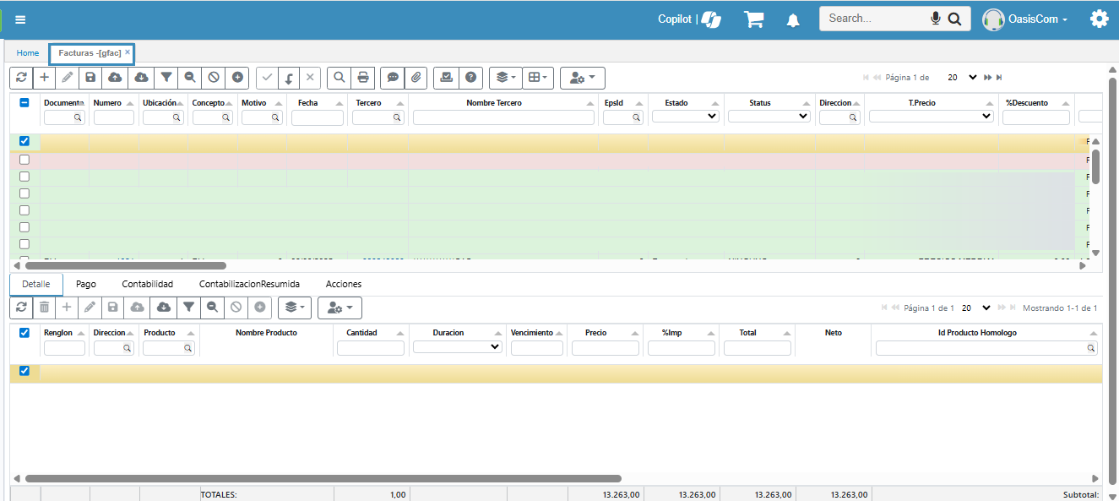Screen dimensions: 1119x501
Task: Toggle the select-all checkbox in invoice grid header
Action: (x=24, y=103)
